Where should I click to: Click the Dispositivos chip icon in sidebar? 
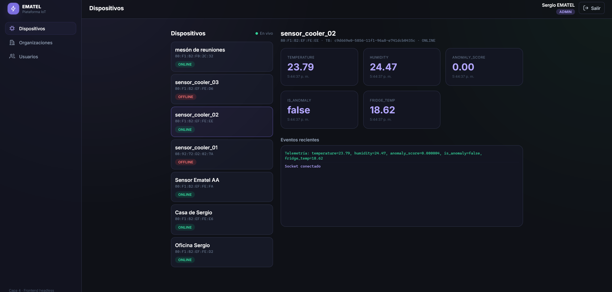(x=12, y=28)
